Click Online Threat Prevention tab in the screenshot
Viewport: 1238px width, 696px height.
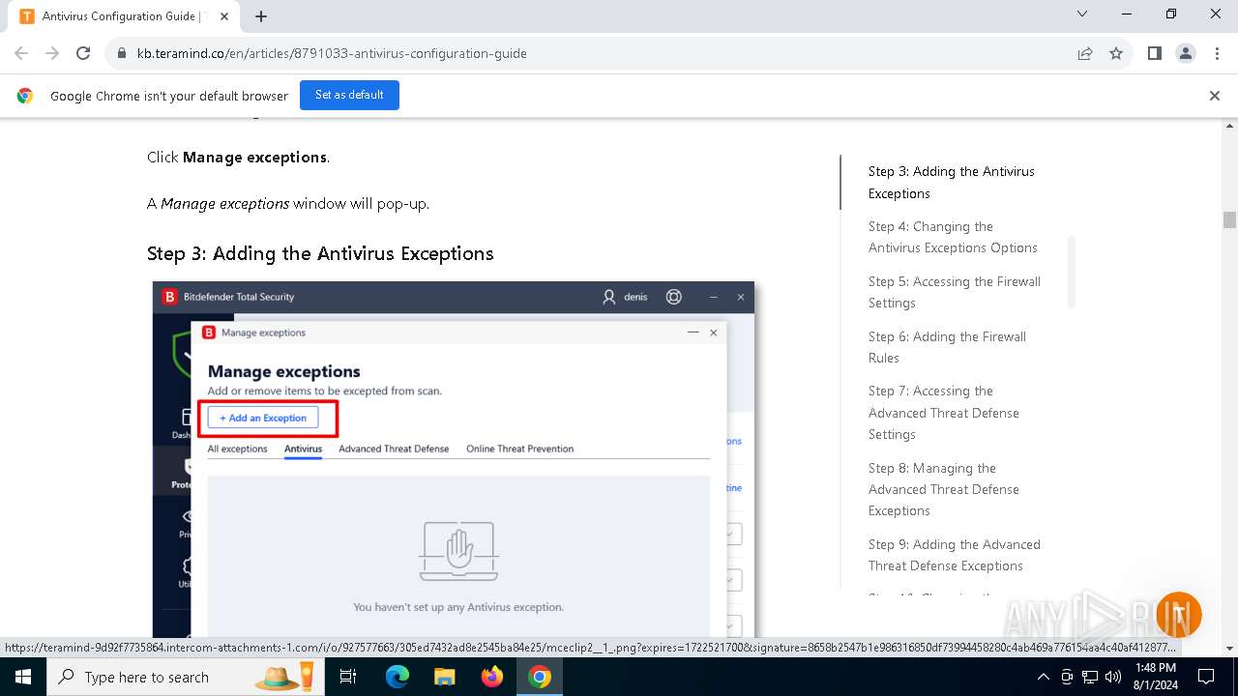pyautogui.click(x=519, y=449)
